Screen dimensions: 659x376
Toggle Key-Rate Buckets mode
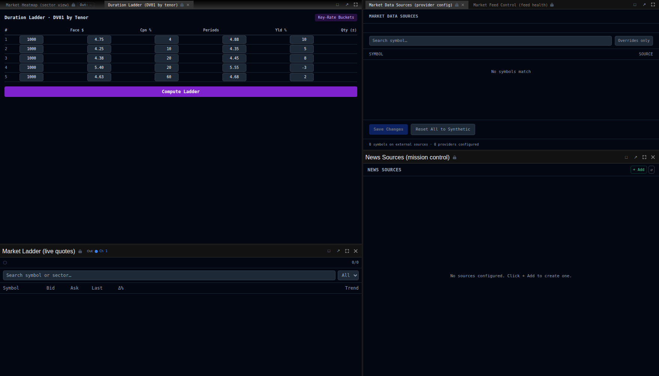click(336, 18)
